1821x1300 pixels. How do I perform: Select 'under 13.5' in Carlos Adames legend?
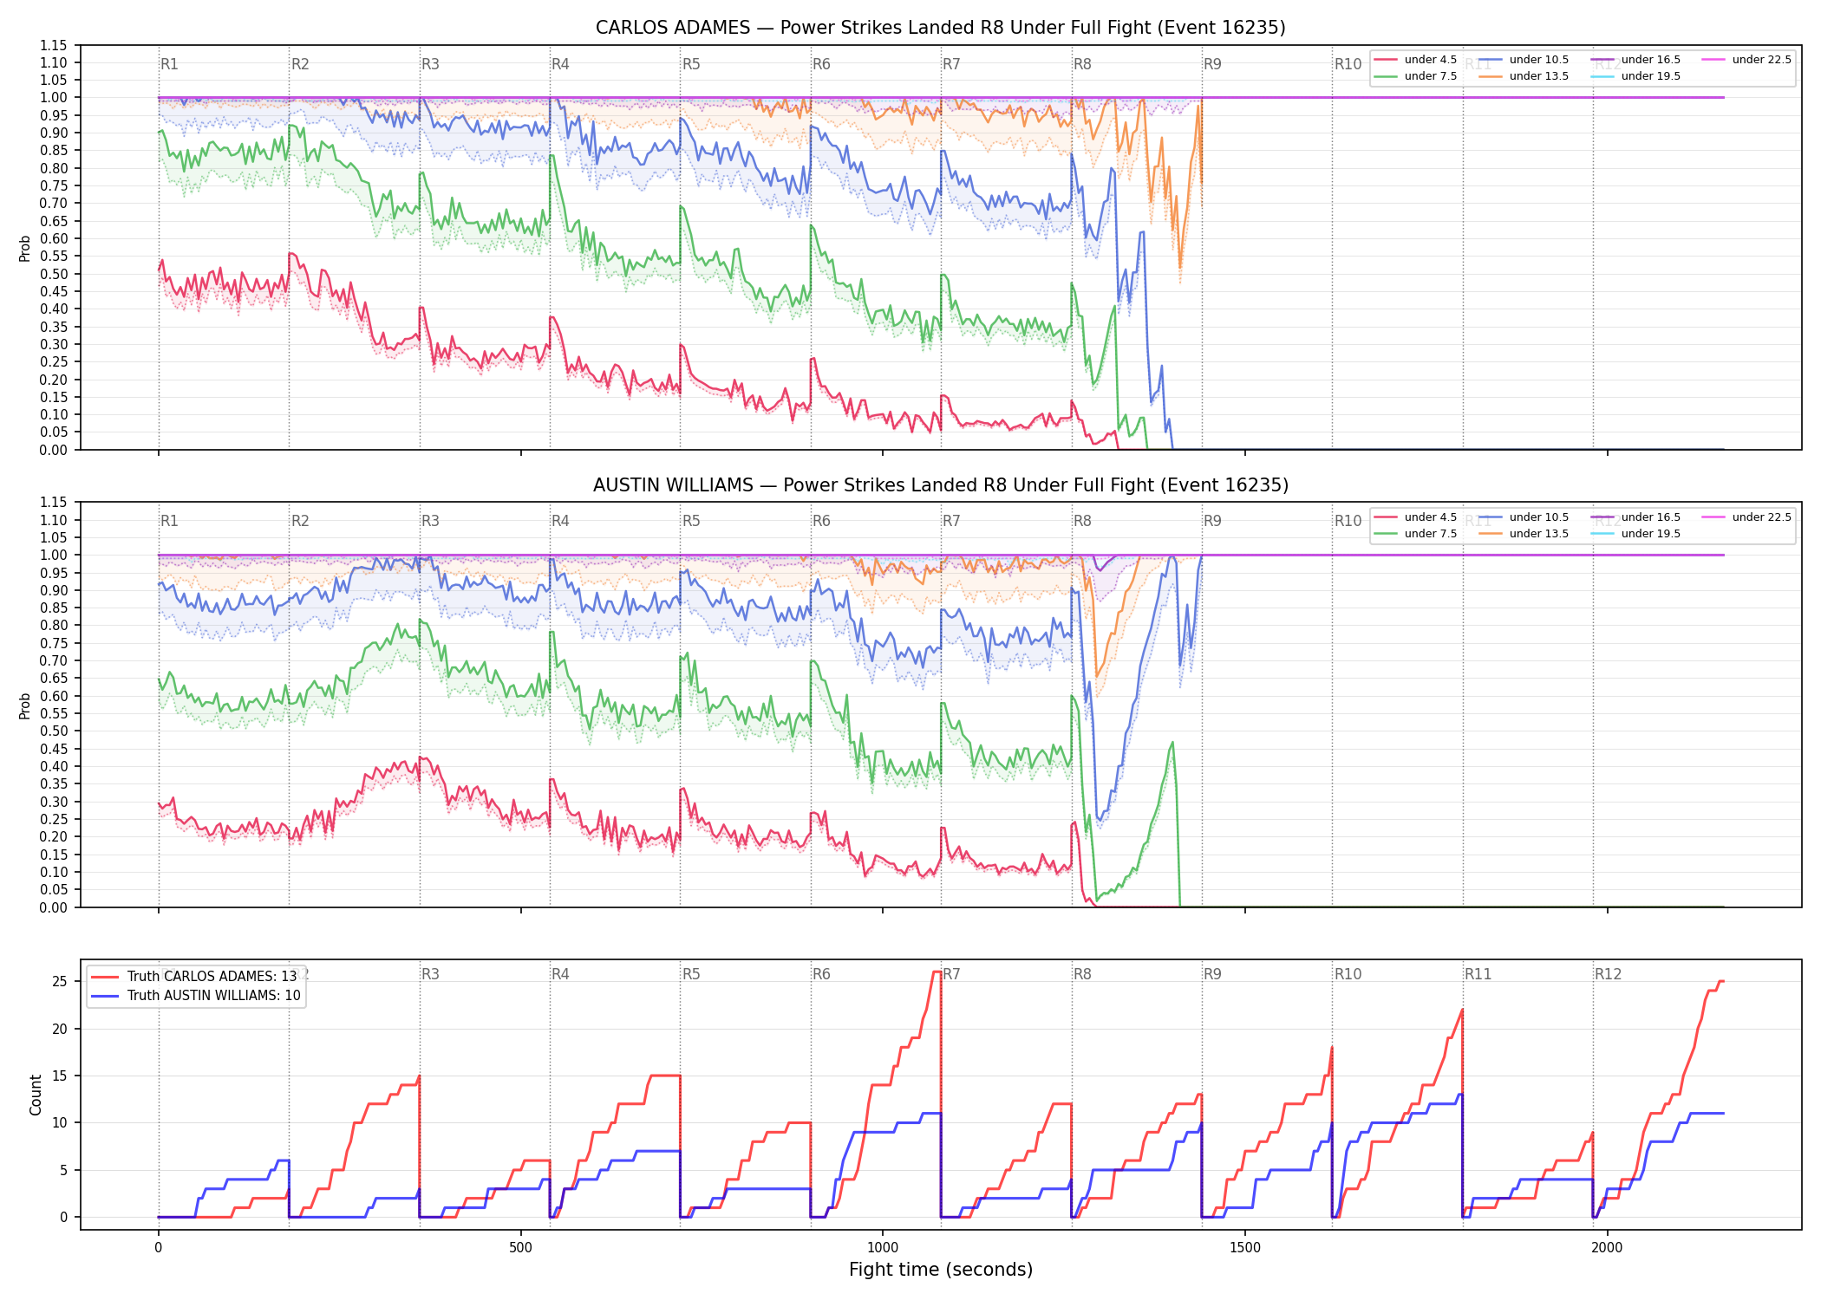[x=1538, y=76]
